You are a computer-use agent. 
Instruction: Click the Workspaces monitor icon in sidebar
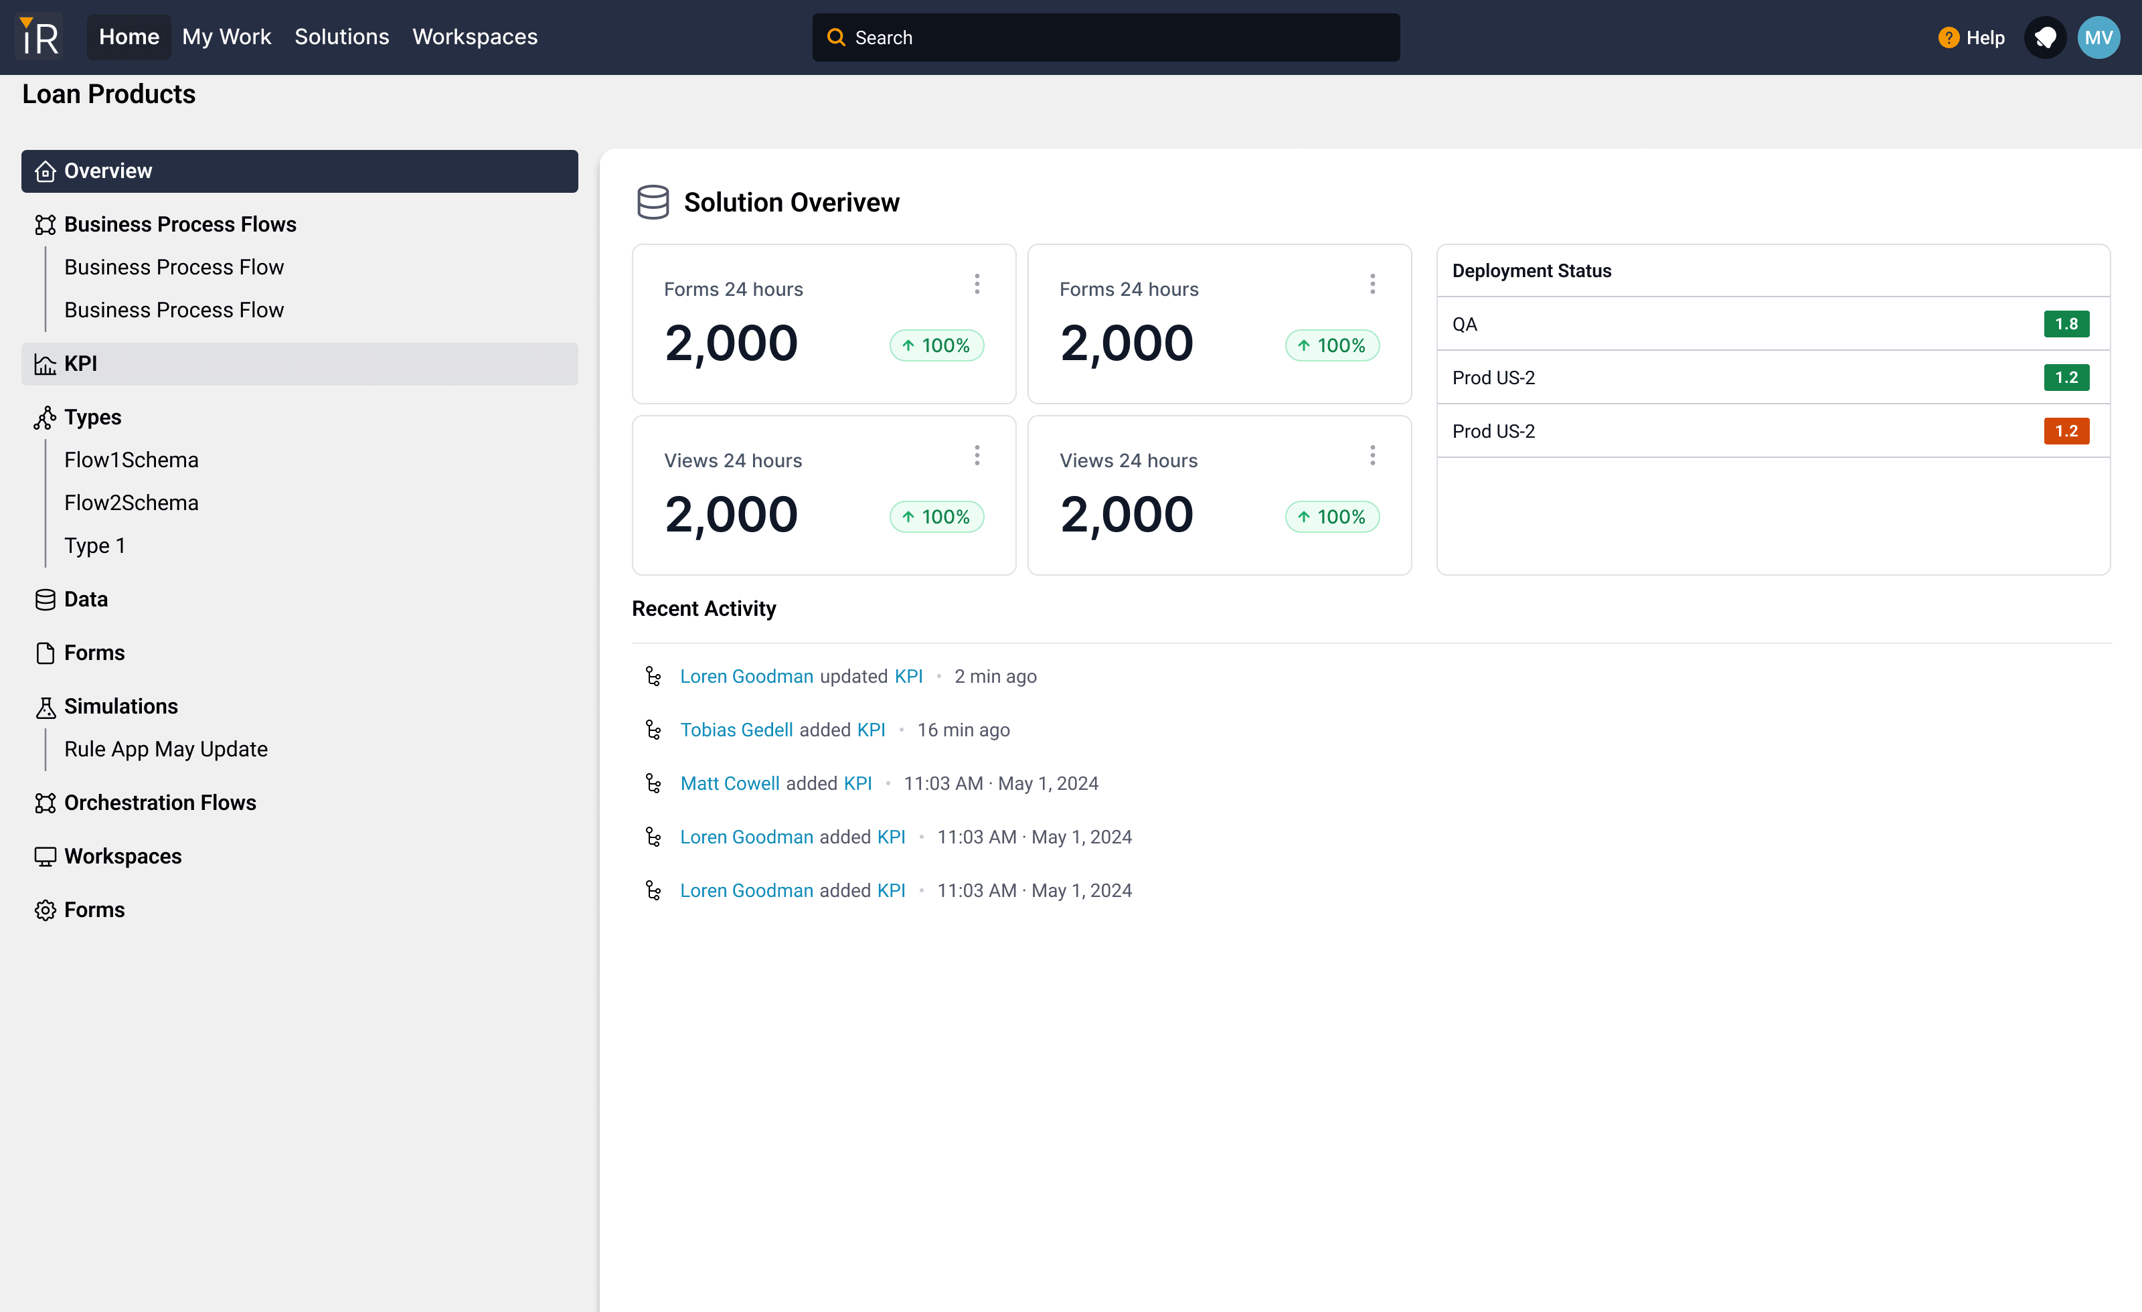point(46,856)
